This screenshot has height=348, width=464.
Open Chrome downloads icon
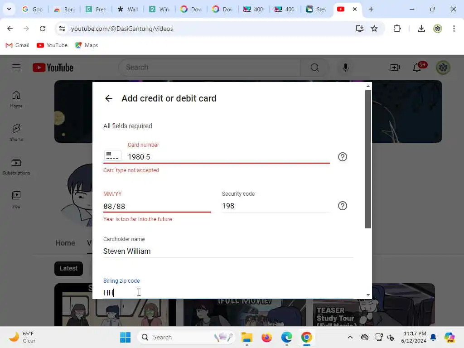[x=421, y=29]
